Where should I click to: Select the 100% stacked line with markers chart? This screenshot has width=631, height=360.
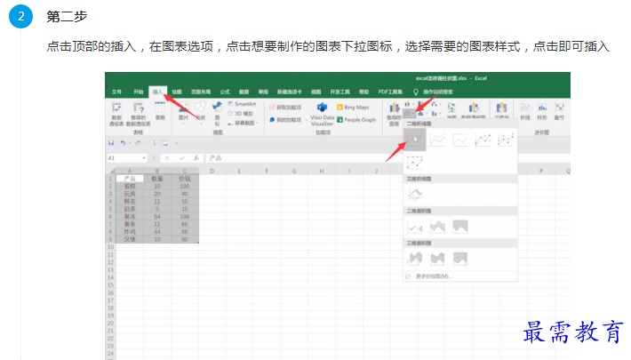[x=414, y=163]
